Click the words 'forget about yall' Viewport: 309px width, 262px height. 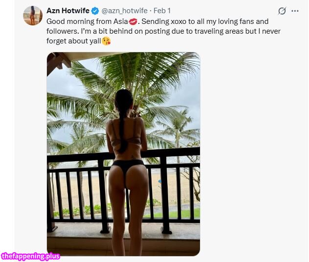74,41
